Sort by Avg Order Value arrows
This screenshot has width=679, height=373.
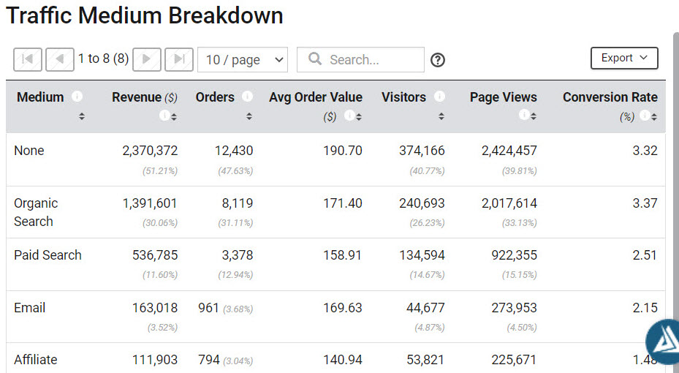359,116
